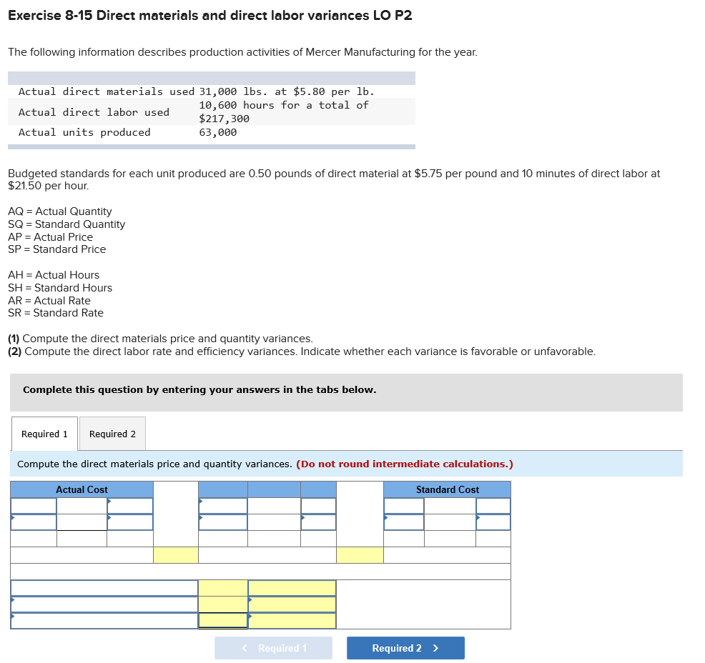Image resolution: width=705 pixels, height=663 pixels.
Task: Click the 'SP = Standard Price' definition
Action: [57, 249]
